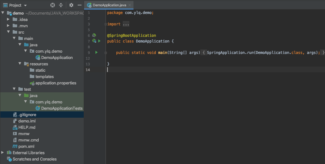
Task: Click the External Libraries bars icon
Action: point(9,153)
